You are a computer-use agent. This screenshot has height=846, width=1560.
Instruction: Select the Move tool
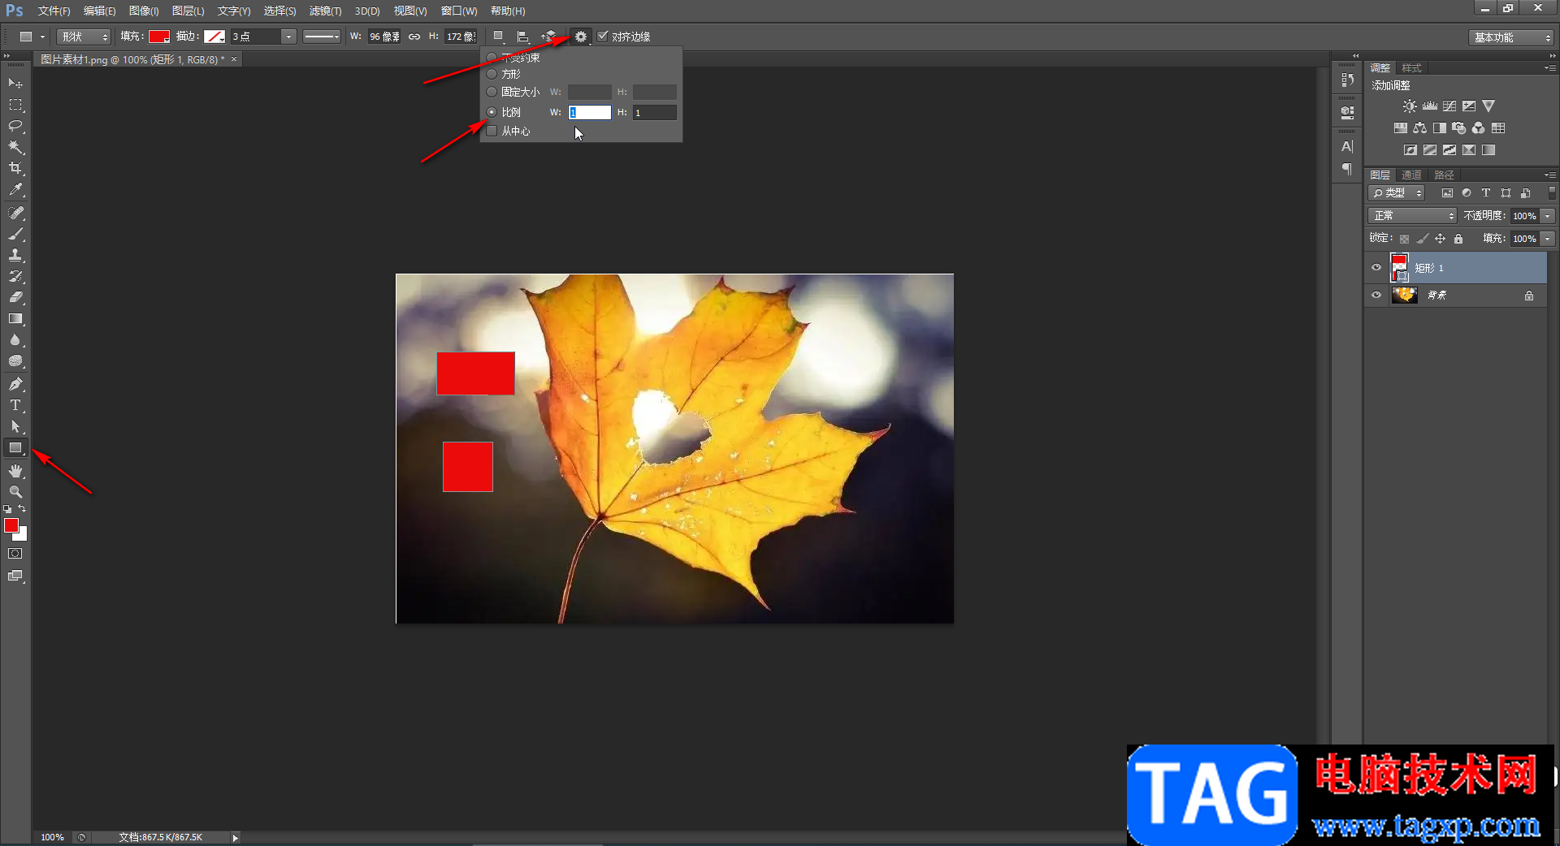tap(15, 83)
